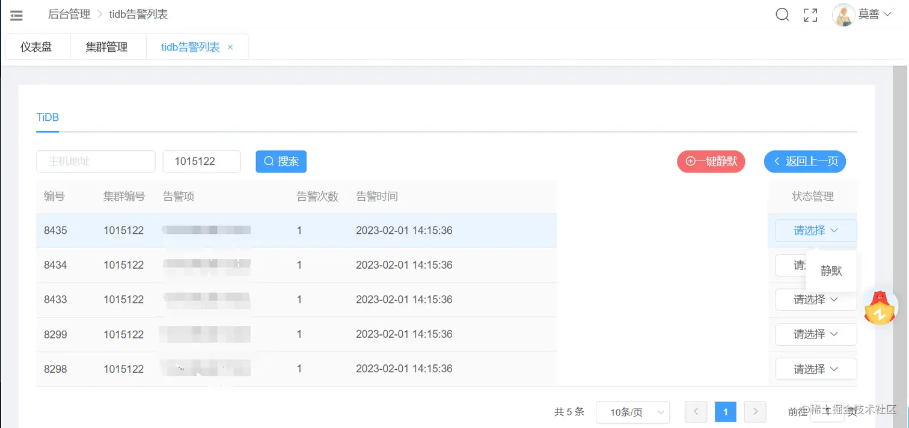Close the tidb告警列表 tab
The height and width of the screenshot is (428, 909).
[x=230, y=46]
